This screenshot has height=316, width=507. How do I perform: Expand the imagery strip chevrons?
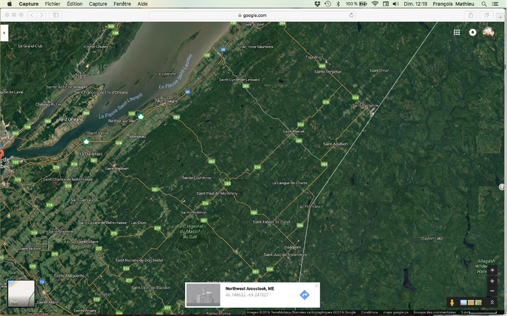coord(492,302)
